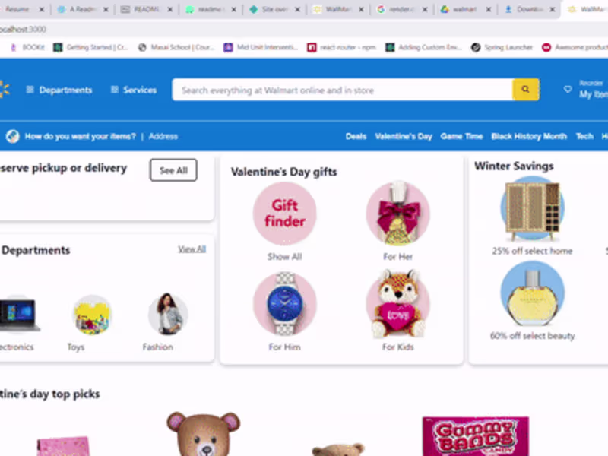Open the Toys department icon

tap(92, 315)
